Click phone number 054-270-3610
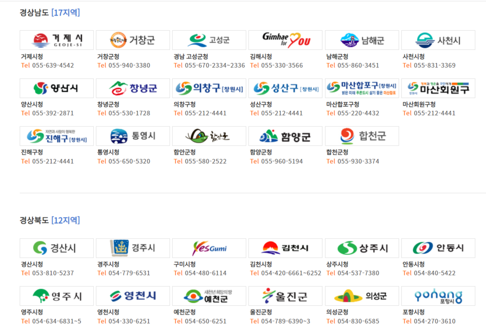The image size is (486, 336). pyautogui.click(x=435, y=321)
